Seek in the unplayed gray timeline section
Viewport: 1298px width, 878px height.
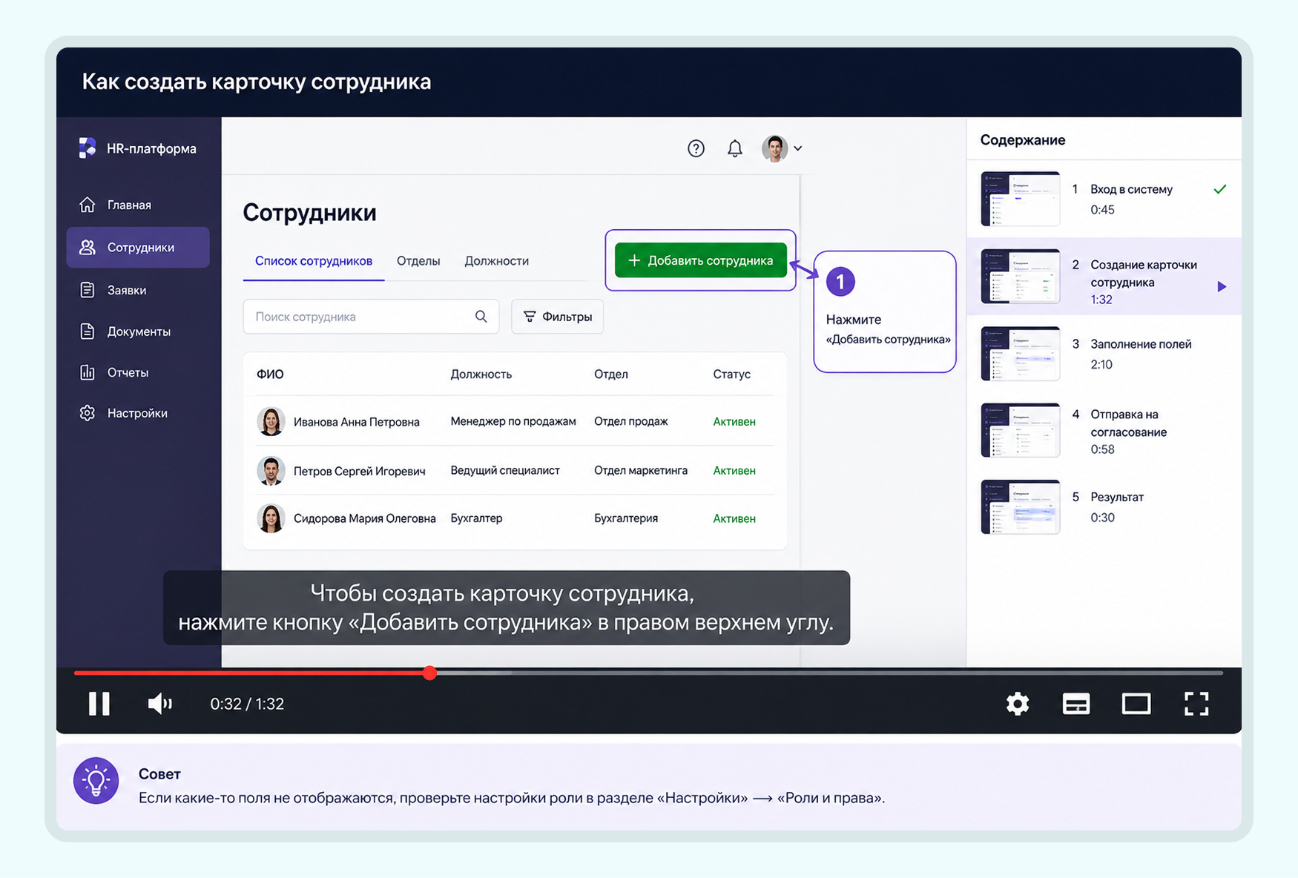866,673
